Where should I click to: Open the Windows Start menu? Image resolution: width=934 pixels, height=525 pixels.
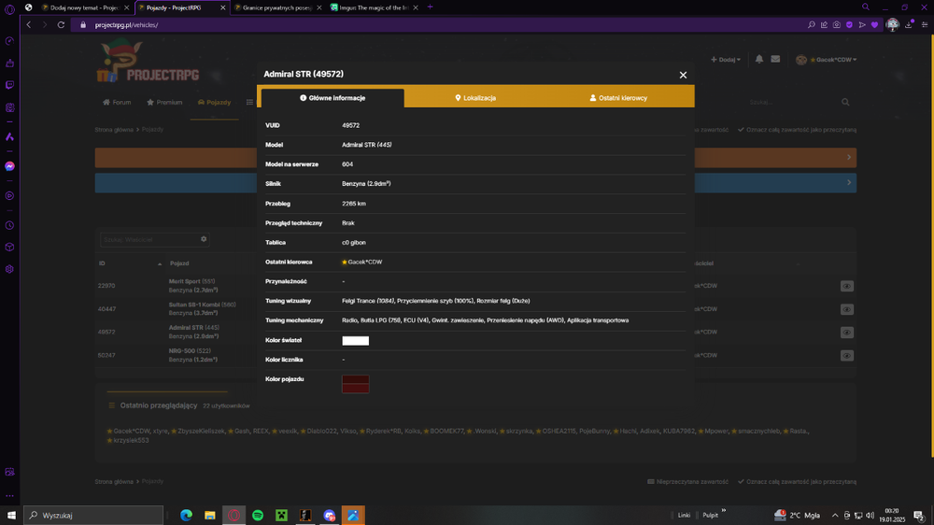(11, 516)
